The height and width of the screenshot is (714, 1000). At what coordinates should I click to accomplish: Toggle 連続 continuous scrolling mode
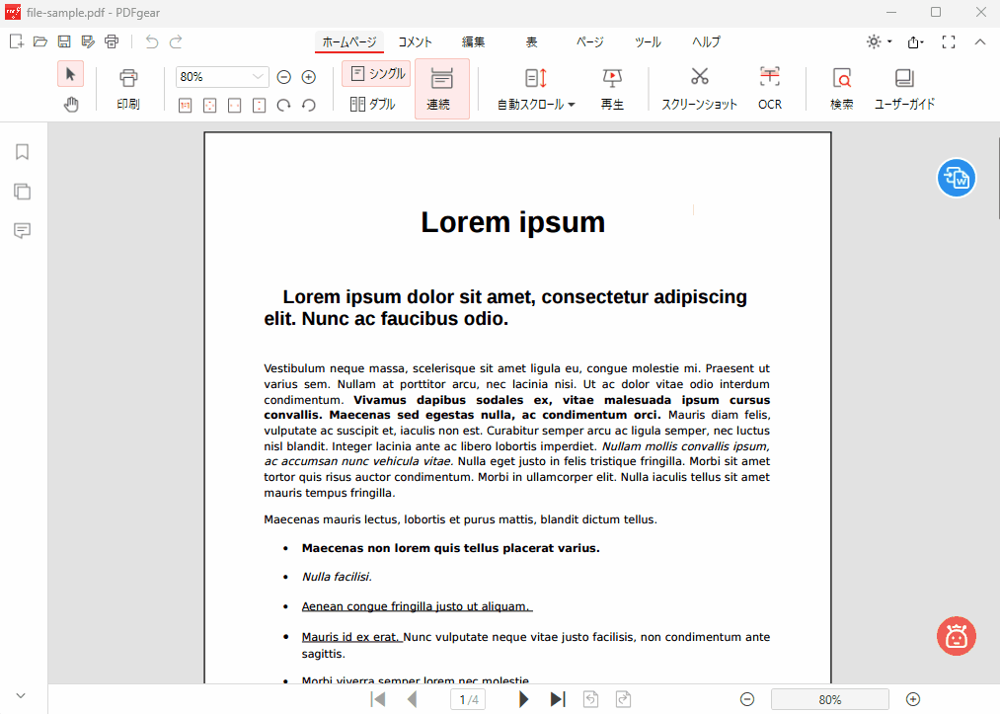click(441, 87)
